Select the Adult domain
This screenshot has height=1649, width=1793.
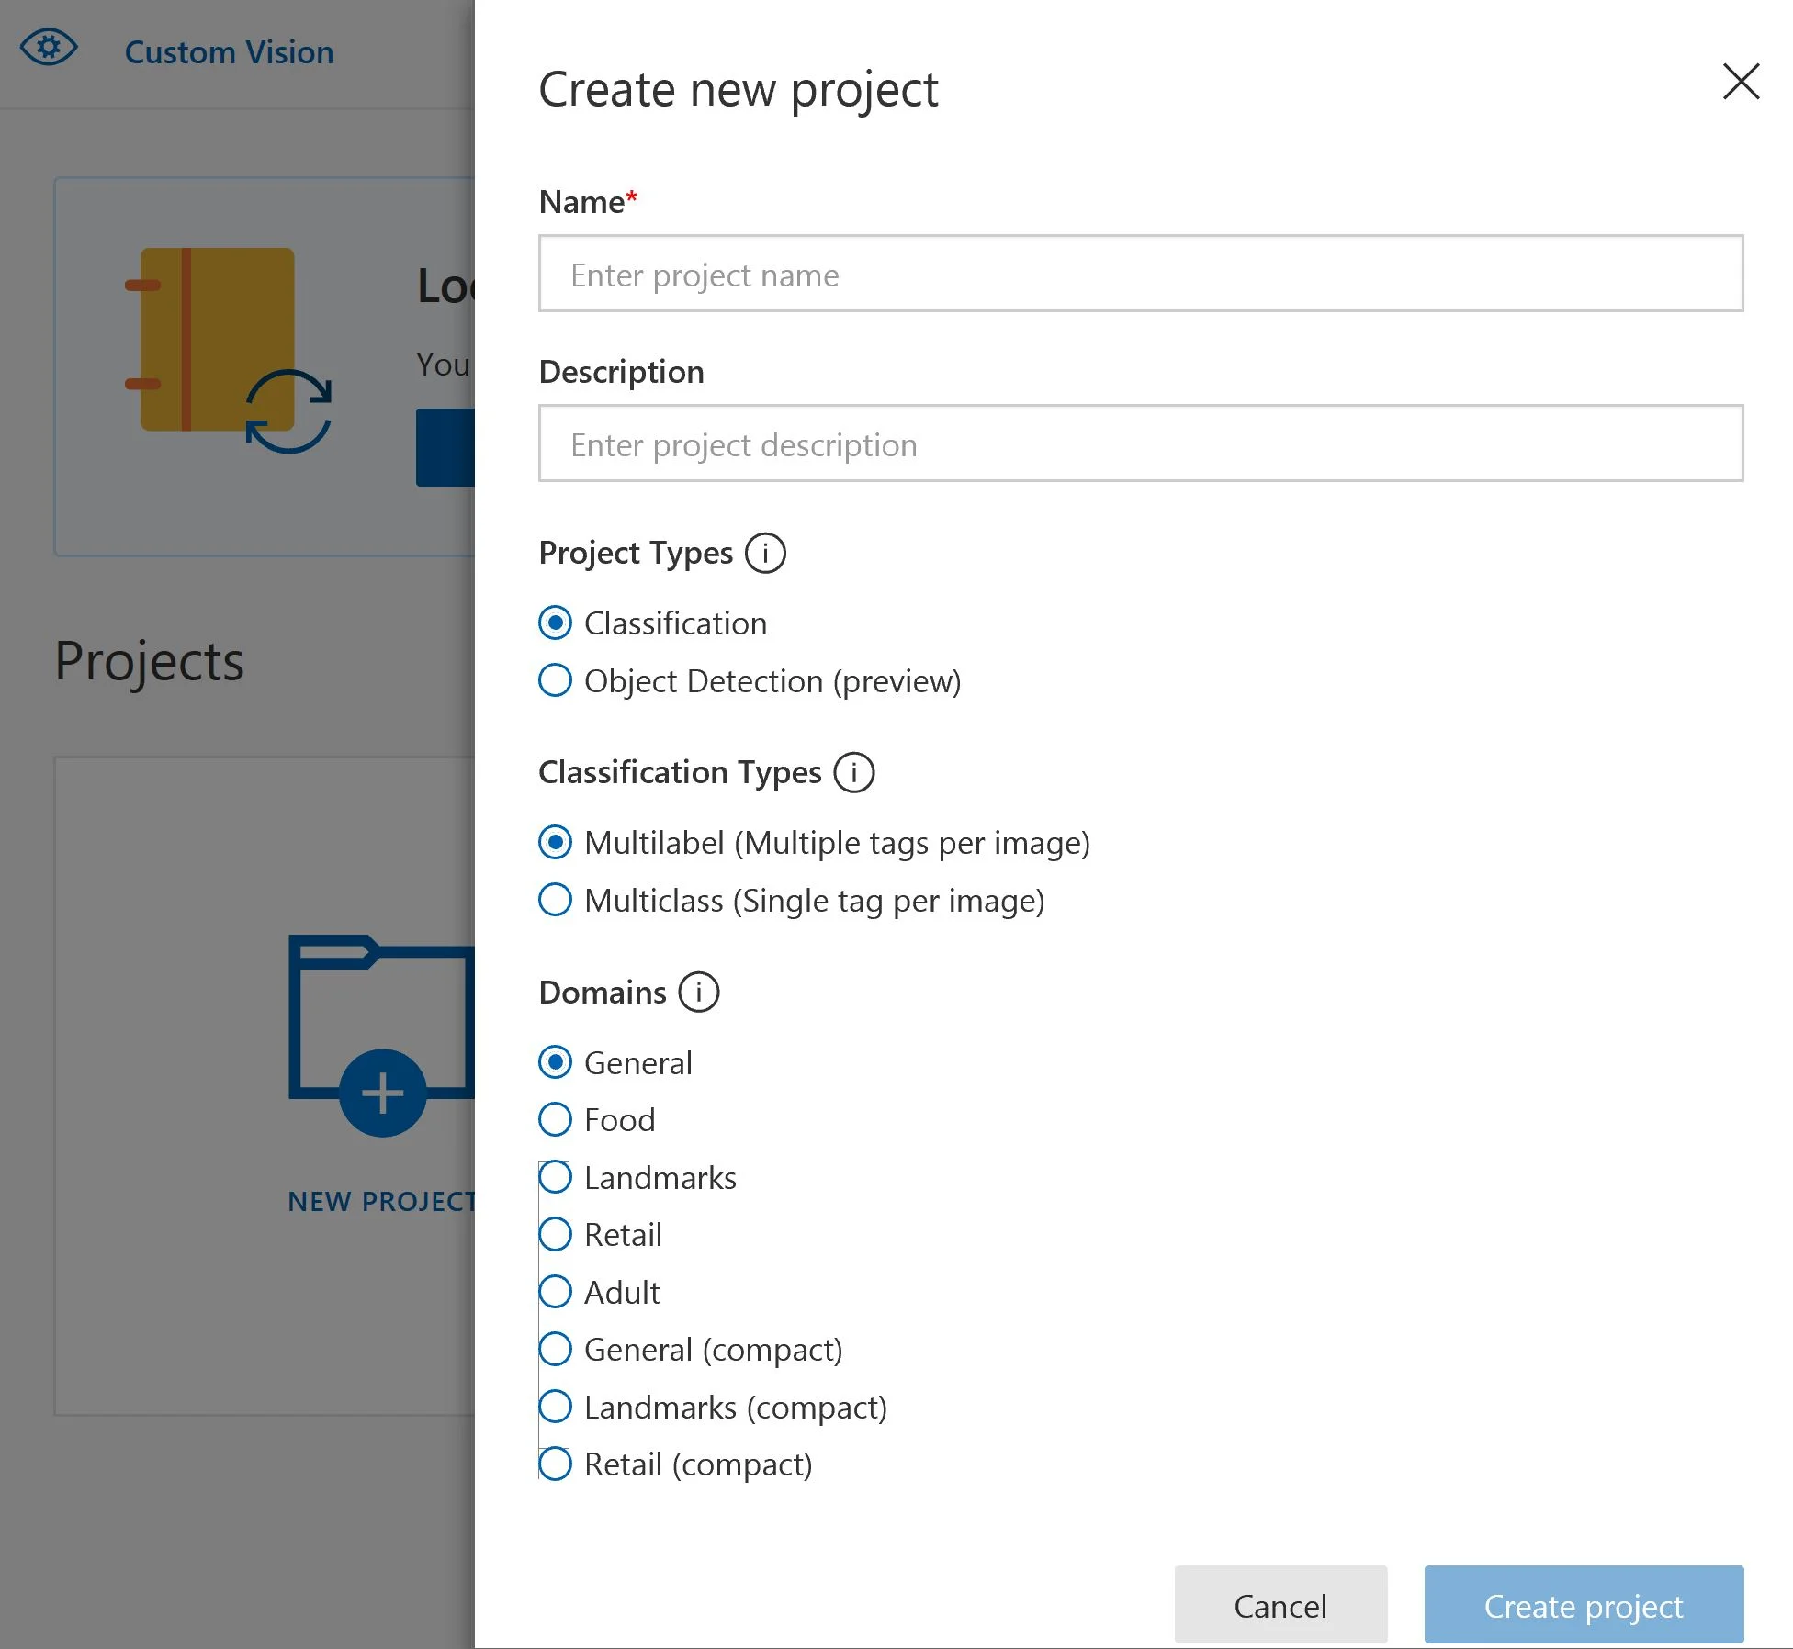(x=555, y=1292)
